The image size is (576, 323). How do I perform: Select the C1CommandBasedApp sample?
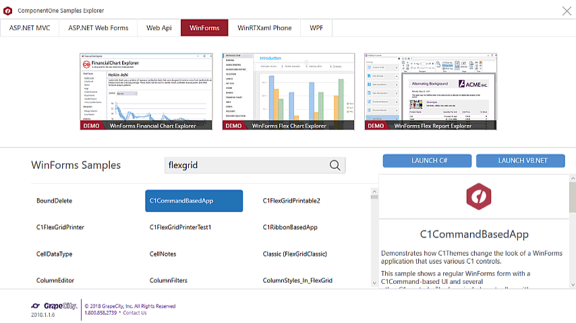(194, 201)
